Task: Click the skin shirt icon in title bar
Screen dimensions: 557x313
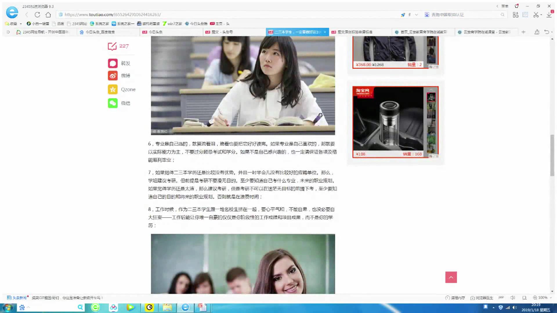Action: [x=517, y=6]
